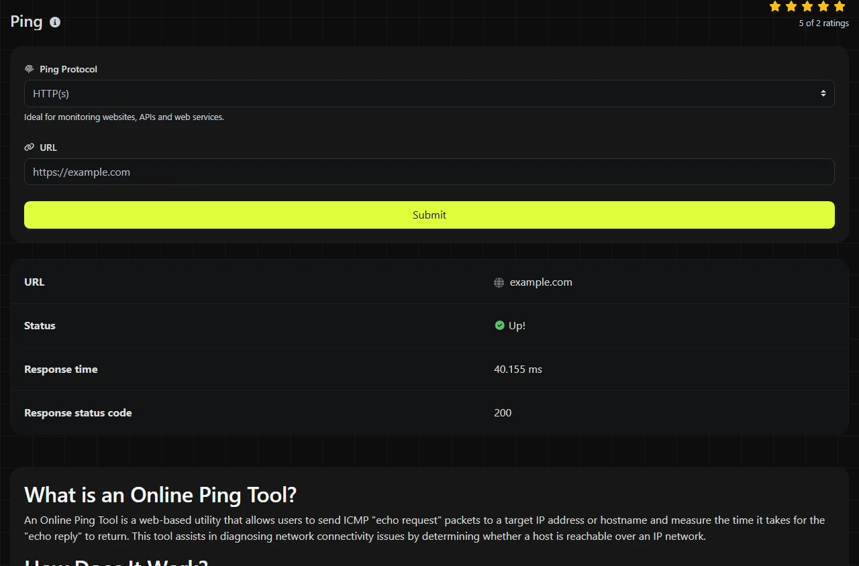Click the URL input field
Screen dimensions: 859x566
429,172
